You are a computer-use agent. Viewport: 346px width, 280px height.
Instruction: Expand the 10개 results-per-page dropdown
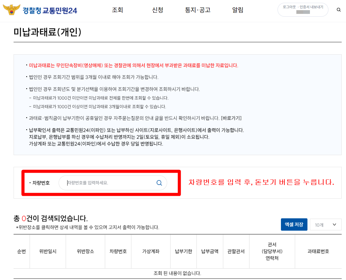point(326,224)
